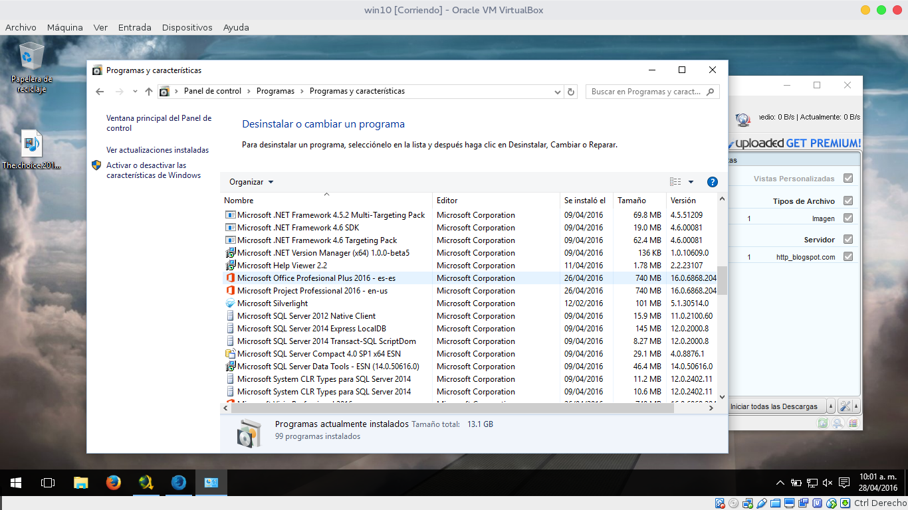The width and height of the screenshot is (908, 510).
Task: Click Ver actualizaciones instaladas link
Action: pos(158,150)
